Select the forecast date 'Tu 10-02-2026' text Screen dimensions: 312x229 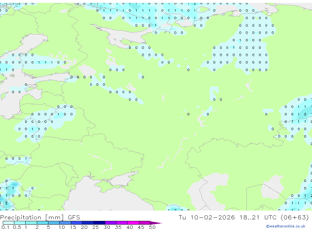pos(207,217)
